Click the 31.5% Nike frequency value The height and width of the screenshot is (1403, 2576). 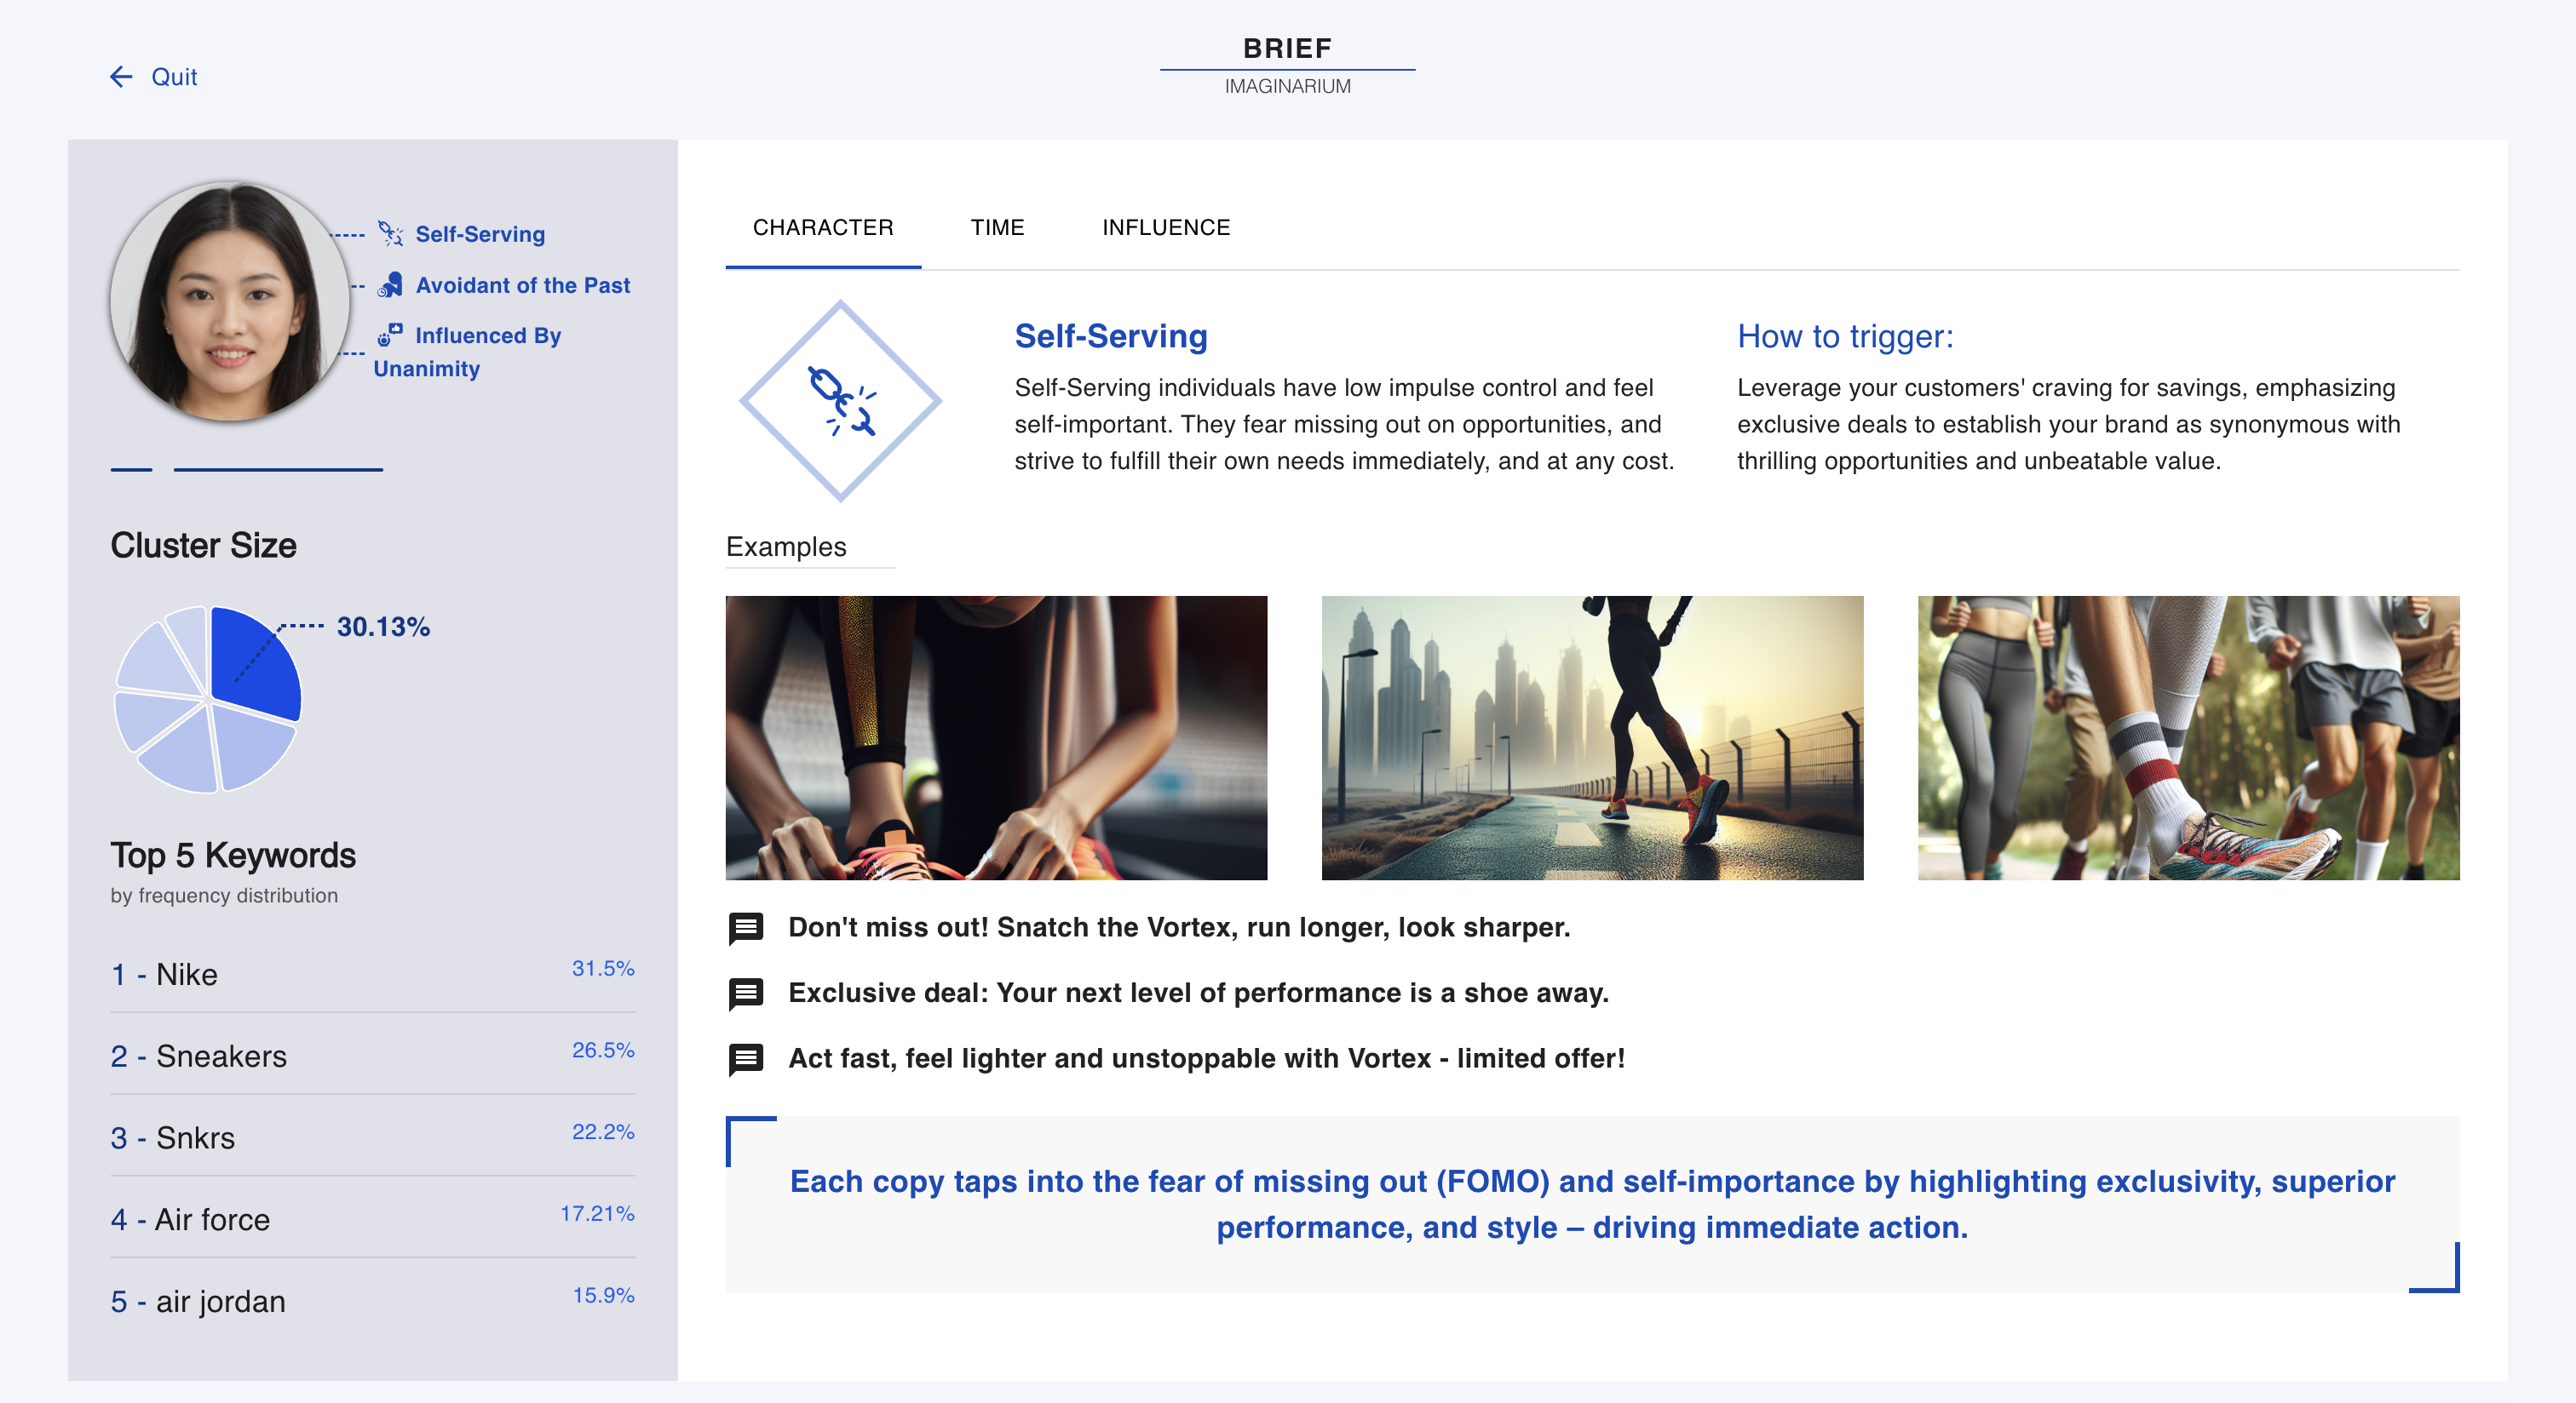(x=603, y=968)
